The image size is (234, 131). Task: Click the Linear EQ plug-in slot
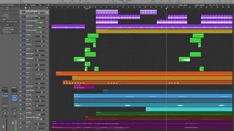[14, 96]
